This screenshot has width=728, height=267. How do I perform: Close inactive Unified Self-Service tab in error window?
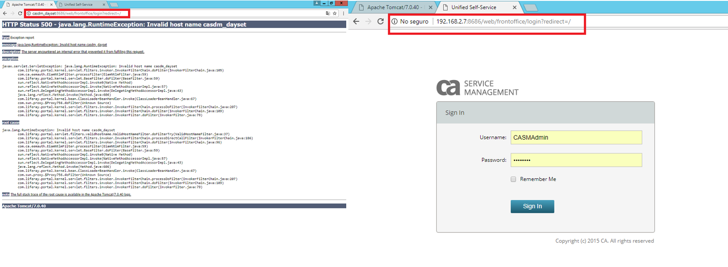click(x=104, y=5)
